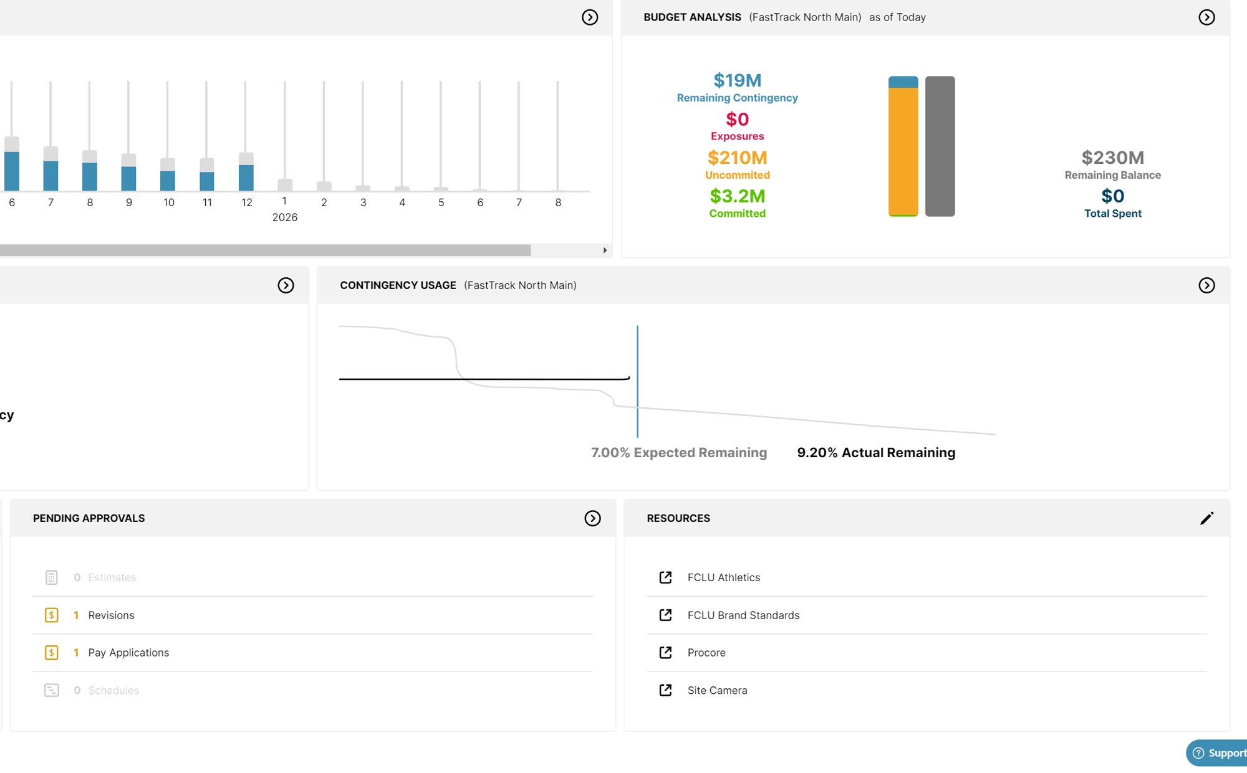The width and height of the screenshot is (1247, 773).
Task: Open the Site Camera link
Action: coord(717,690)
